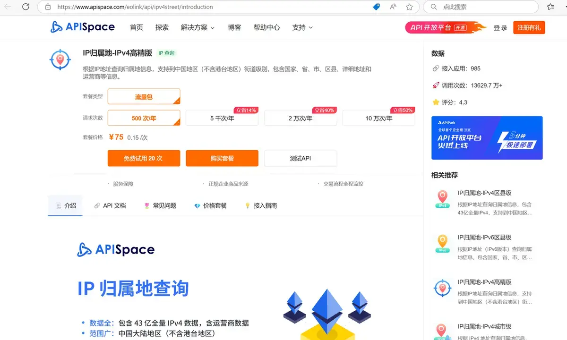Screen dimensions: 567x340
Task: Select the 500 次/年 request plan
Action: [x=144, y=118]
